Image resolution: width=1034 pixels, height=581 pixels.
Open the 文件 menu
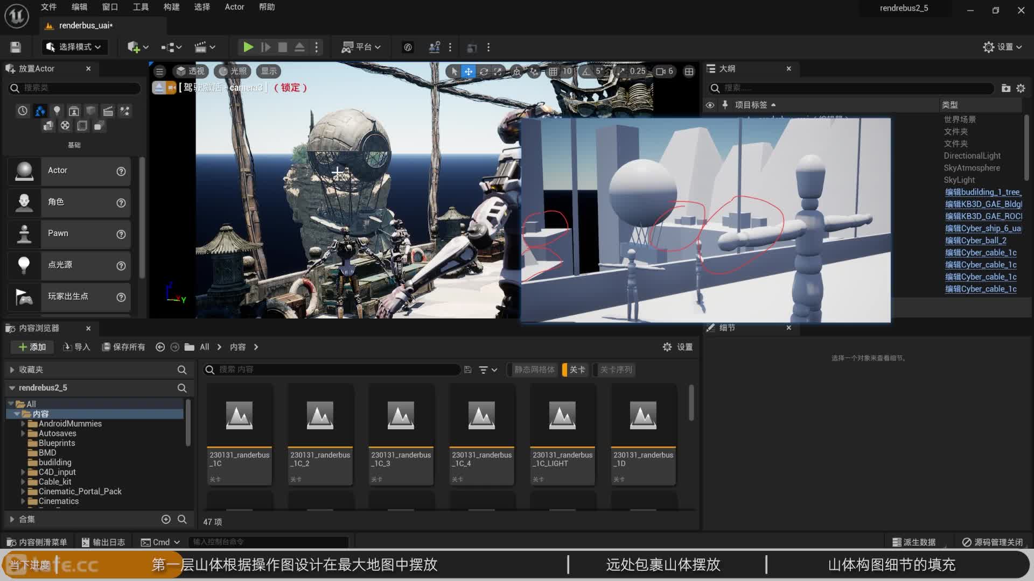[48, 7]
